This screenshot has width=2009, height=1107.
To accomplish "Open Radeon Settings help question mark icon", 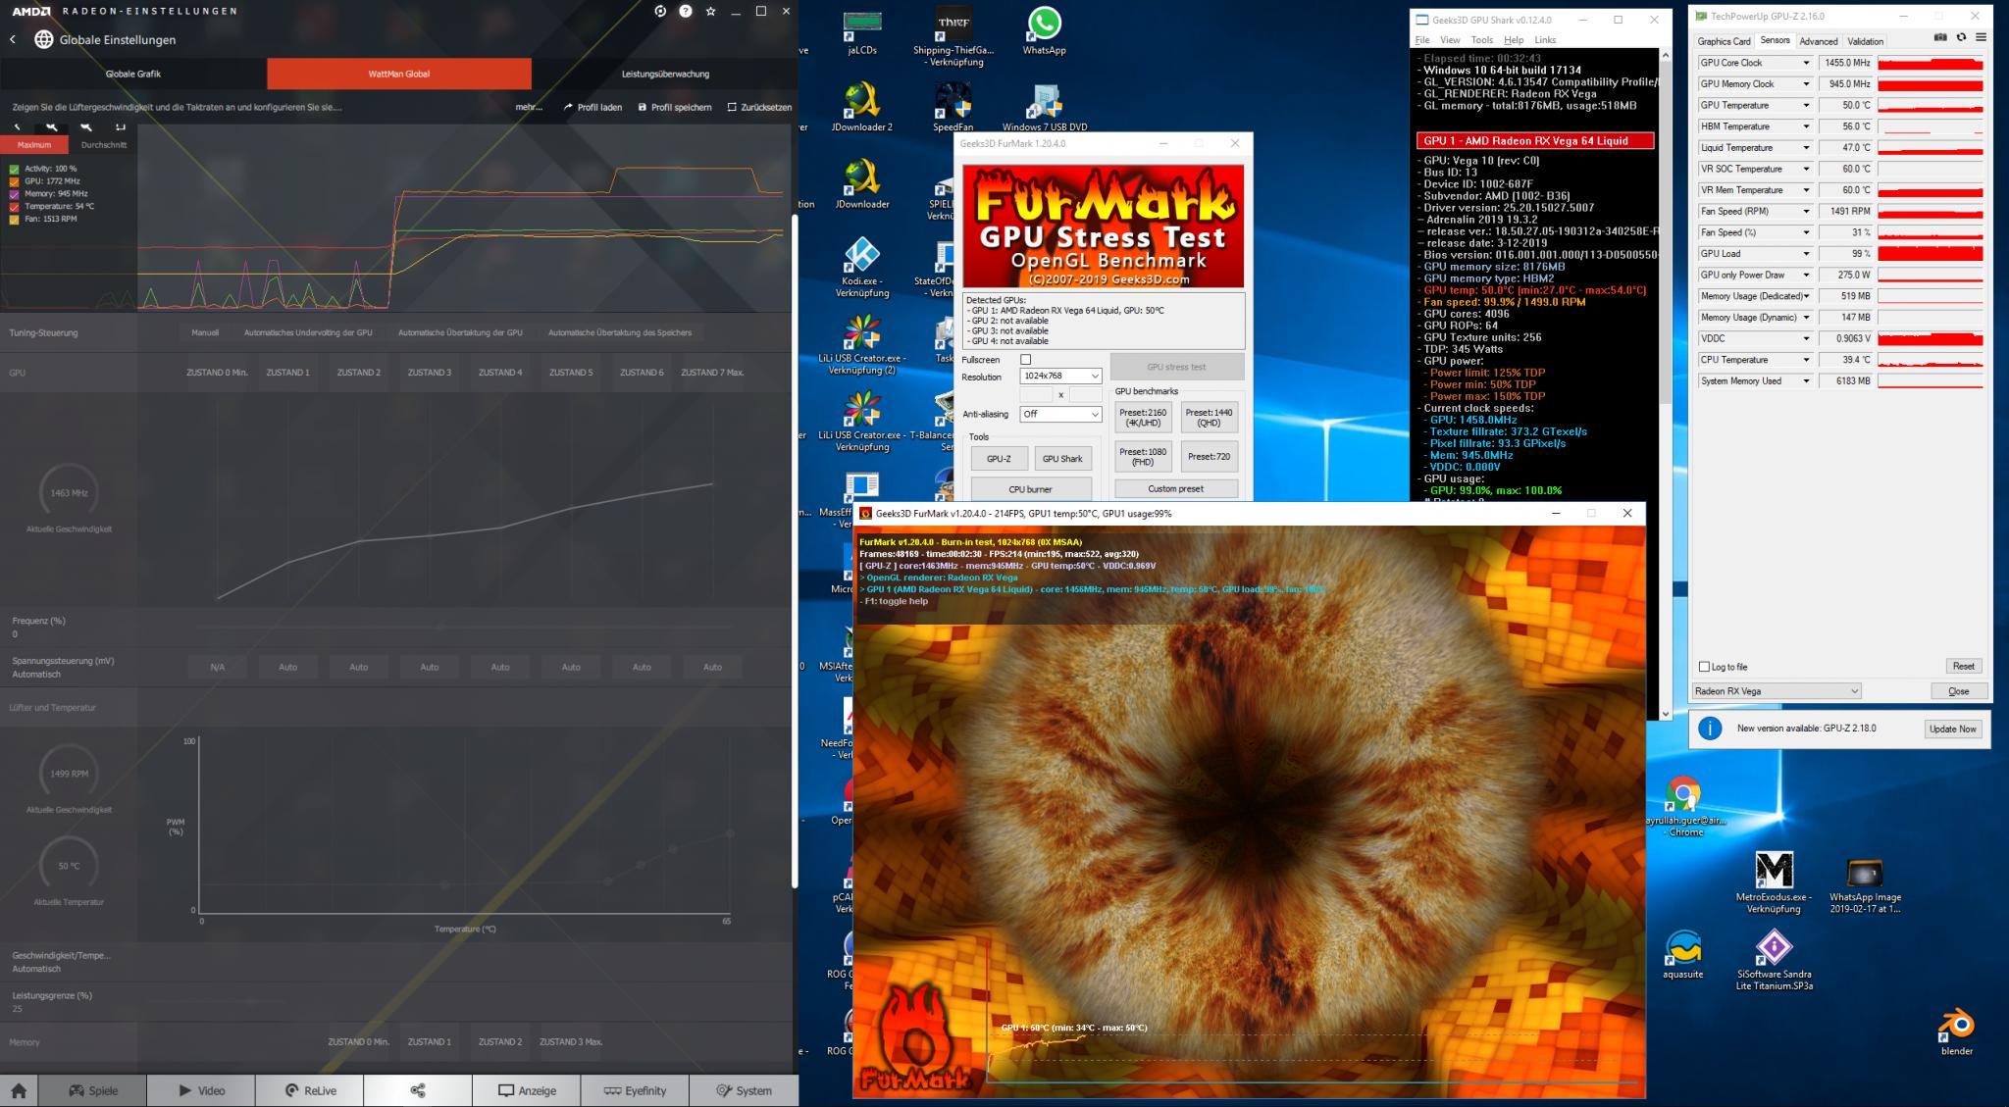I will pos(686,11).
